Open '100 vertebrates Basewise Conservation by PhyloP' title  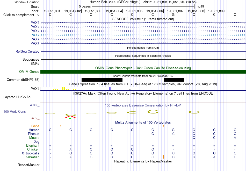click(x=143, y=105)
